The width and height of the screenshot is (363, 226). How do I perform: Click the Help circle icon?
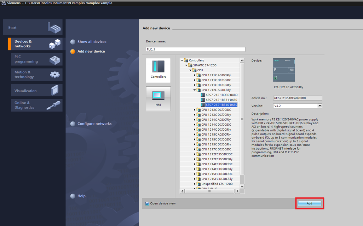coord(73,196)
